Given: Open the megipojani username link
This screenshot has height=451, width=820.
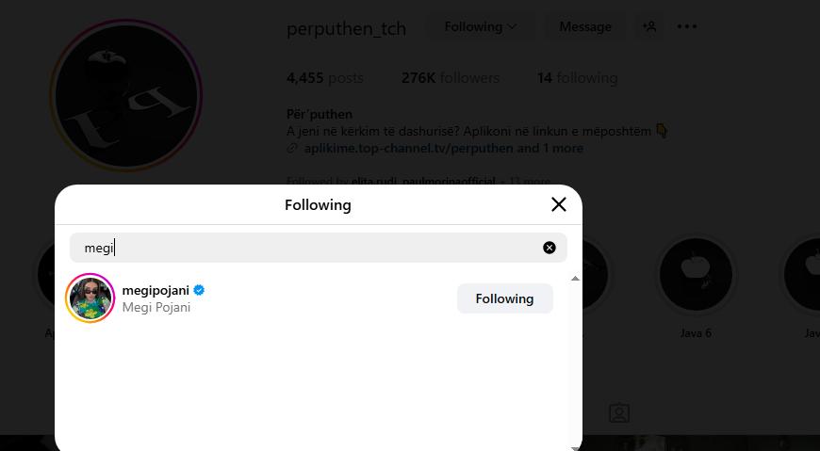Looking at the screenshot, I should point(156,290).
